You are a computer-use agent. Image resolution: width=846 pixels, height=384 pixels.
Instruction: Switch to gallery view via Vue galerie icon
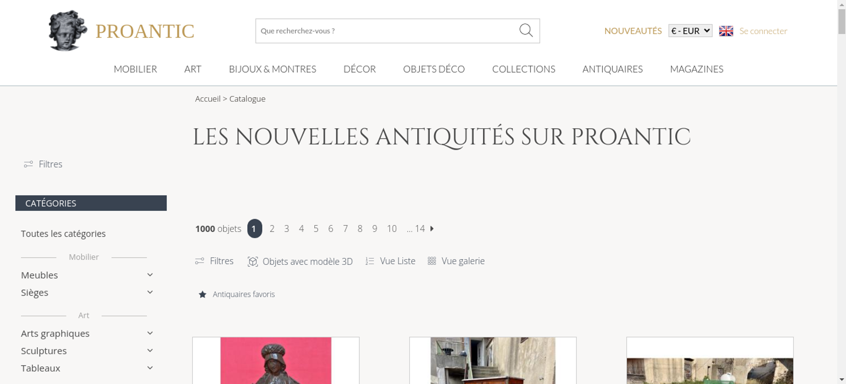[x=431, y=261]
